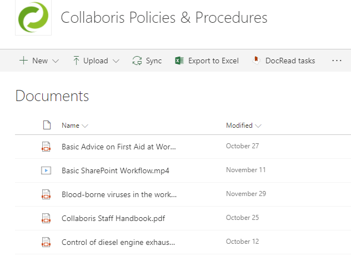This screenshot has width=351, height=261.
Task: Click the PDF icon beside Basic Advice on First Aid
Action: [46, 147]
